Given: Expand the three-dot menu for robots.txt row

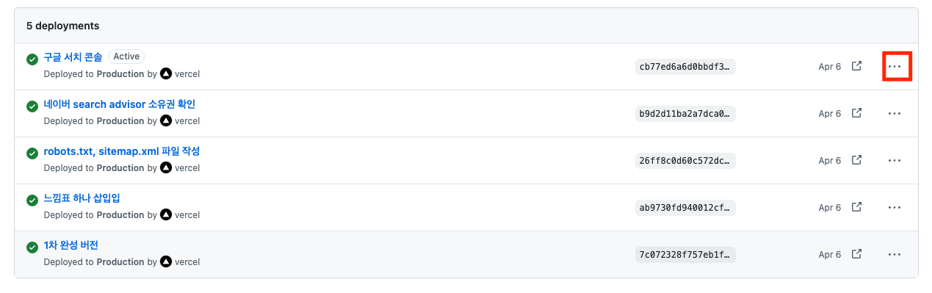Looking at the screenshot, I should tap(894, 160).
